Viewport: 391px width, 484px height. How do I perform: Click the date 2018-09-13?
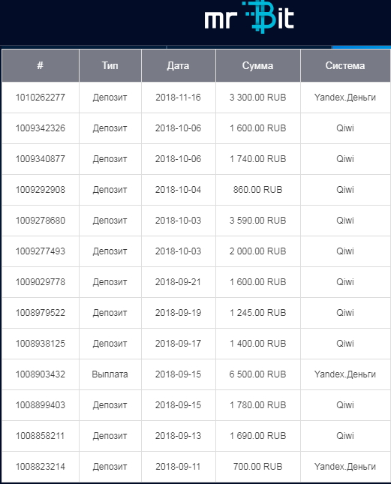[178, 436]
